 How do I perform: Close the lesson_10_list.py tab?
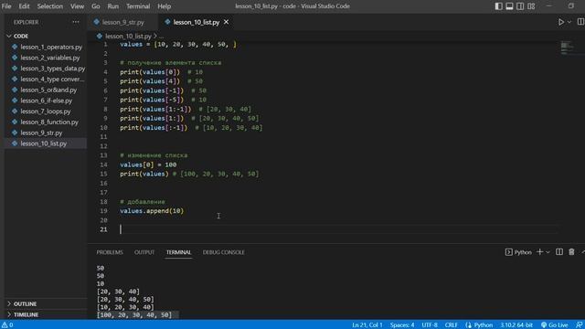tap(226, 22)
